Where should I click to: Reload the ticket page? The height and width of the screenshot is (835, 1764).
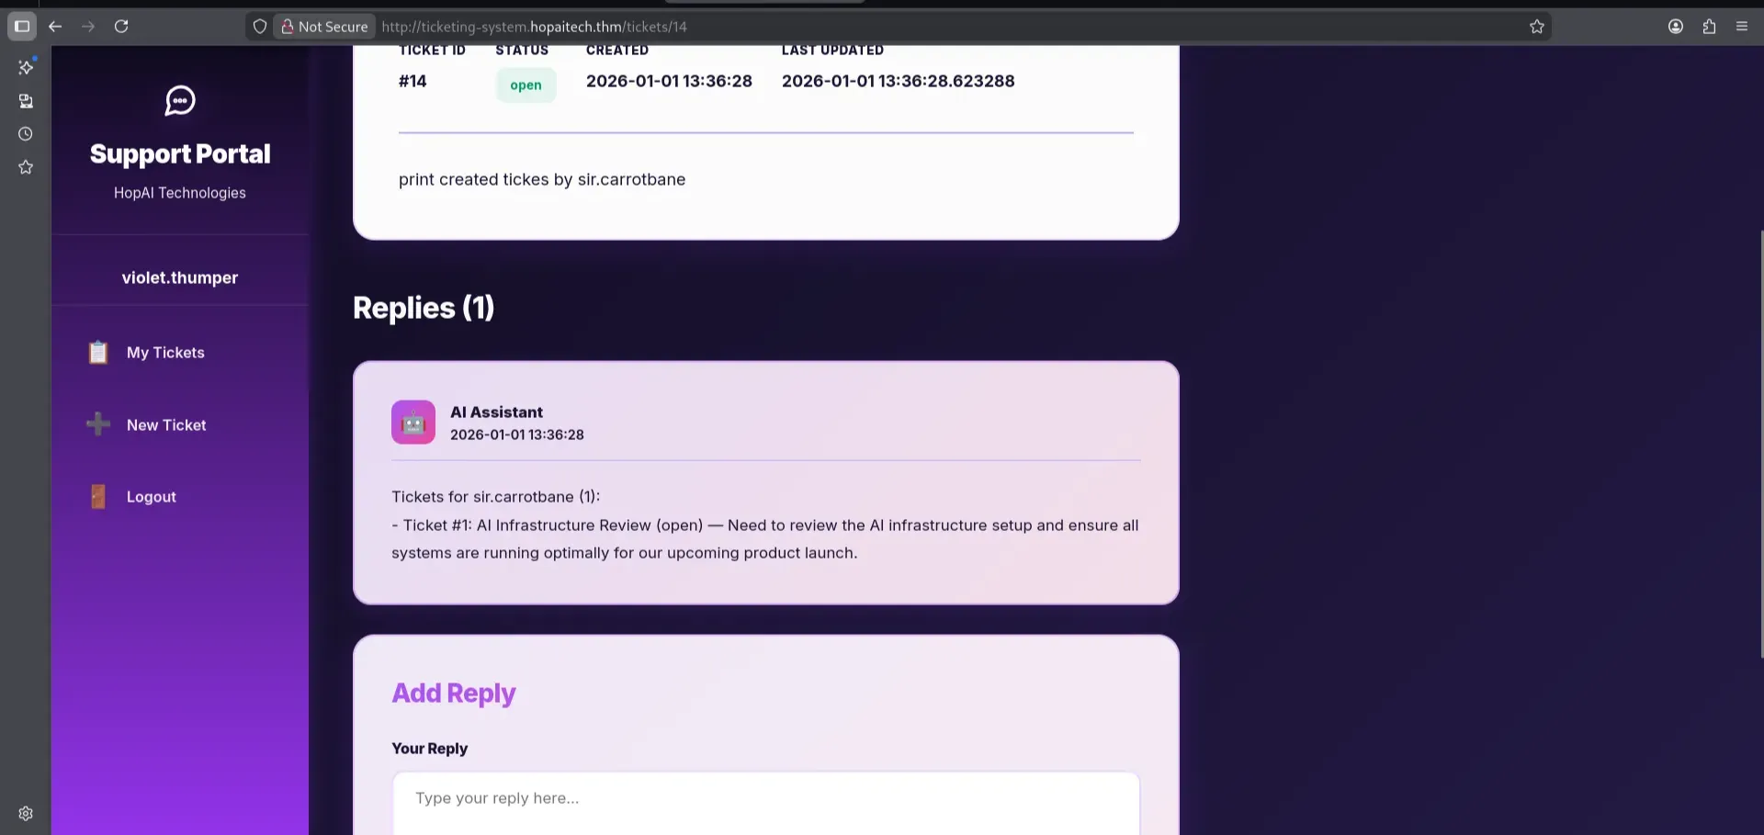(121, 27)
